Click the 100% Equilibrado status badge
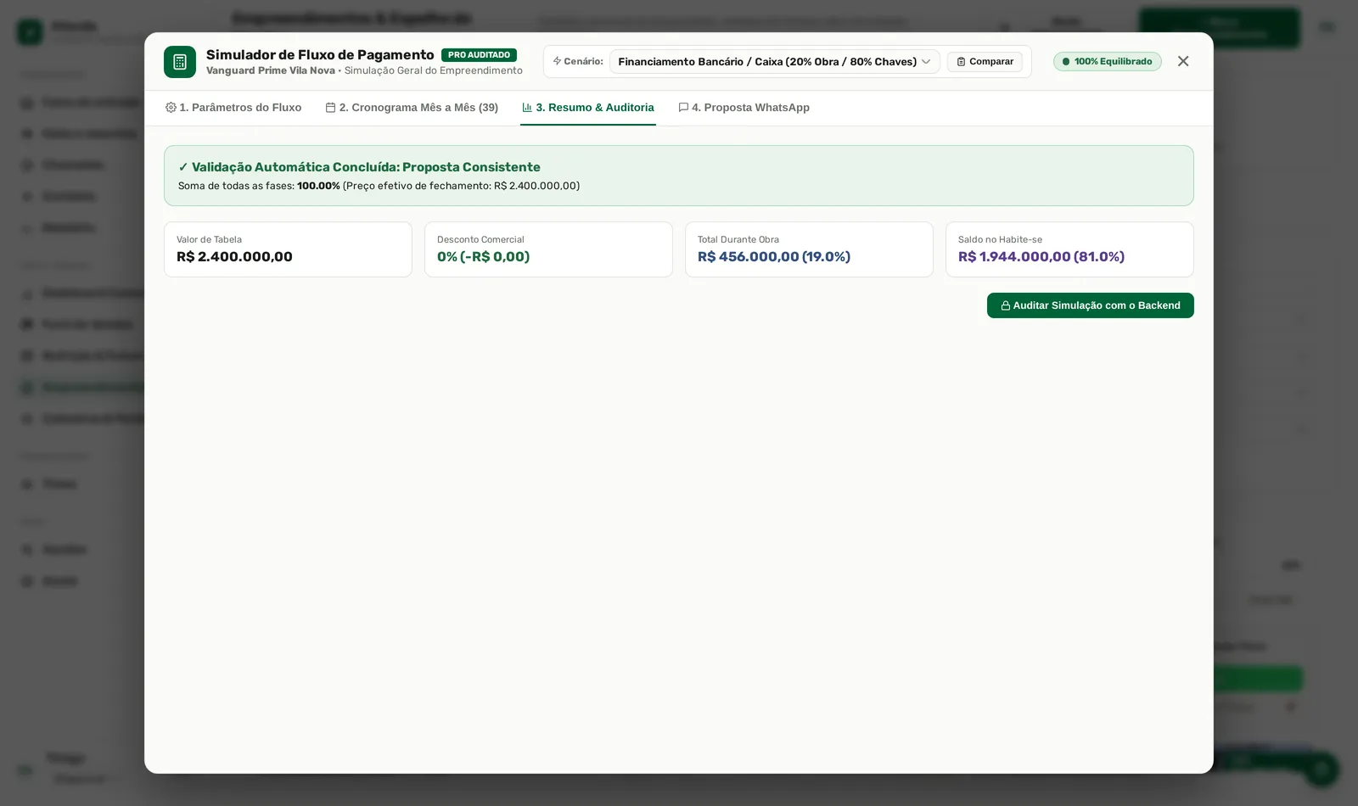1358x806 pixels. point(1107,62)
